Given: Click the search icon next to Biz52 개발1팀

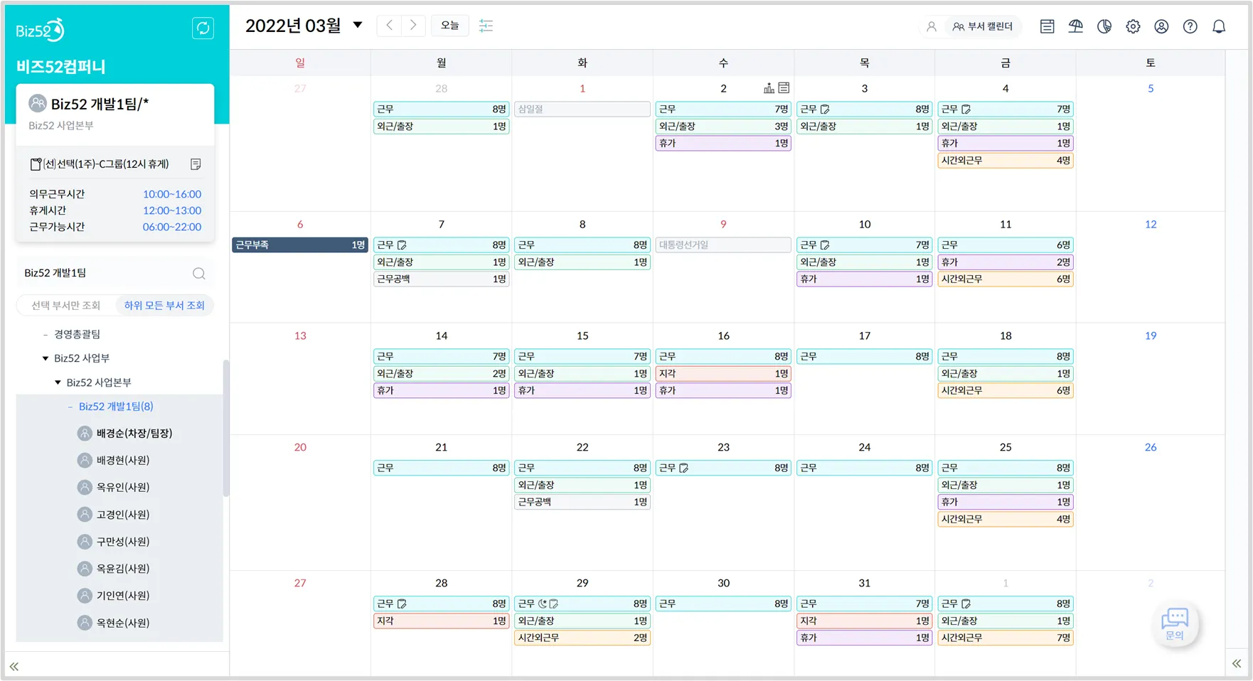Looking at the screenshot, I should pyautogui.click(x=199, y=274).
